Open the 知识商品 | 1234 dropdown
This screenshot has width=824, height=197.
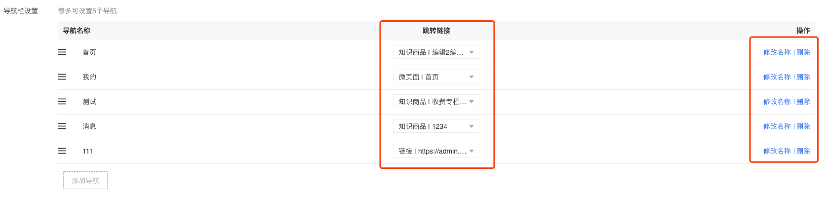[436, 126]
